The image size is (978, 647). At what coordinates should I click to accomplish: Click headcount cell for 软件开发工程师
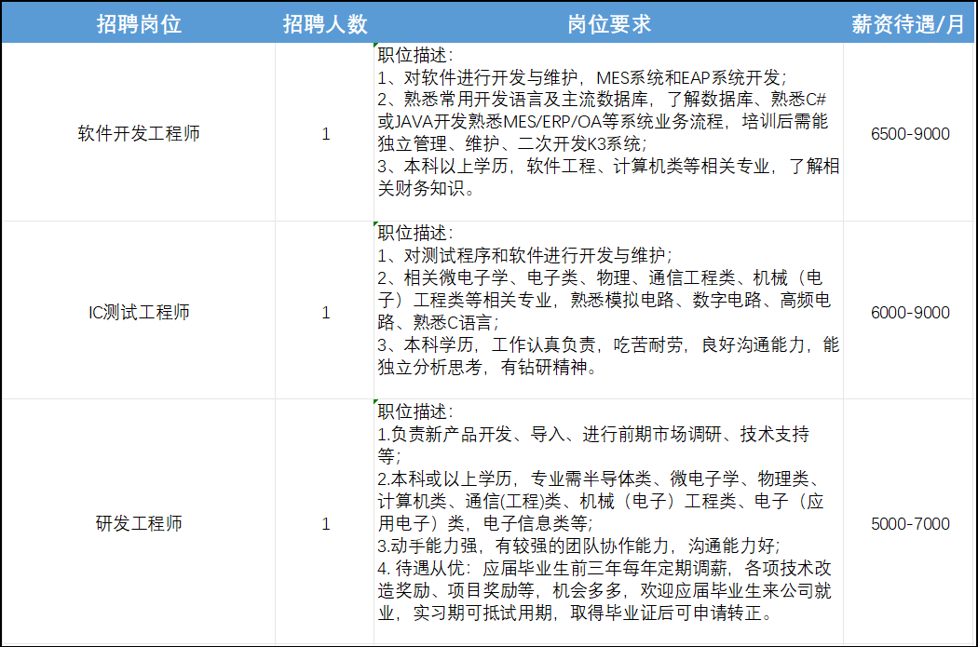(325, 133)
